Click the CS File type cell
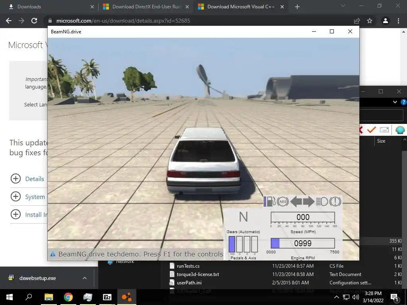Image resolution: width=407 pixels, height=305 pixels. (336, 266)
